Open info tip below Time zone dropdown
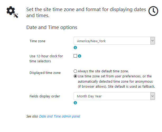This screenshot has height=132, width=162. (75, 48)
